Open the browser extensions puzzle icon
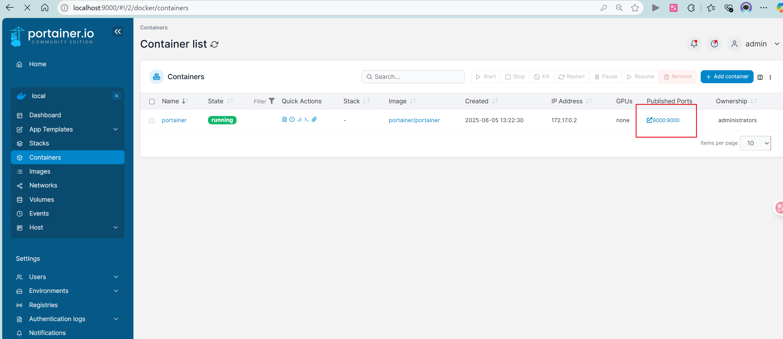The height and width of the screenshot is (339, 783). [691, 8]
